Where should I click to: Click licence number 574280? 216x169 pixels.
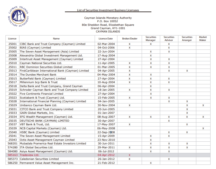click(13, 147)
